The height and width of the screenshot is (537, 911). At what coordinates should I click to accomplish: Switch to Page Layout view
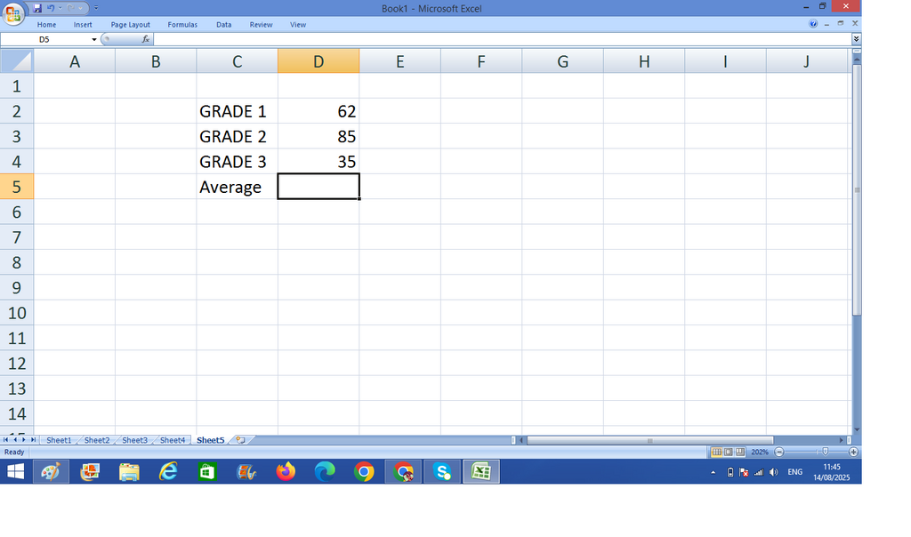(x=728, y=452)
